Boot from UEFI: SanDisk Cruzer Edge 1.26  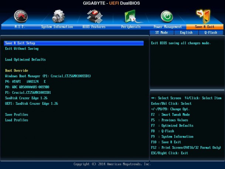pos(31,104)
